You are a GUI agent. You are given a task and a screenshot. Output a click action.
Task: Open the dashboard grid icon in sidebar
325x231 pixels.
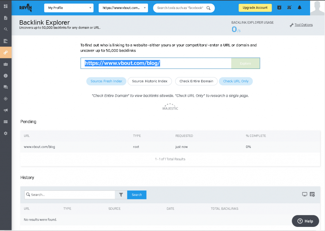(6, 6)
